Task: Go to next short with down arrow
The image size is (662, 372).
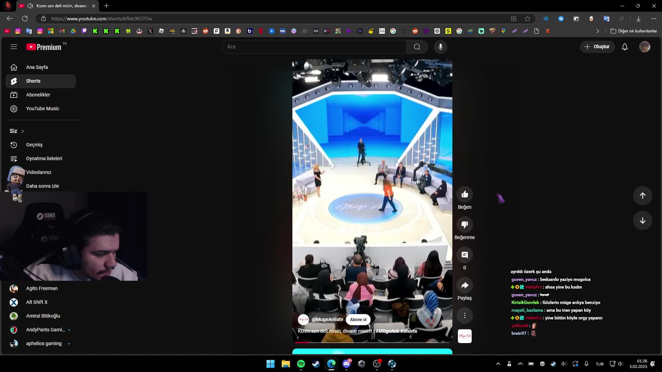Action: coord(642,221)
